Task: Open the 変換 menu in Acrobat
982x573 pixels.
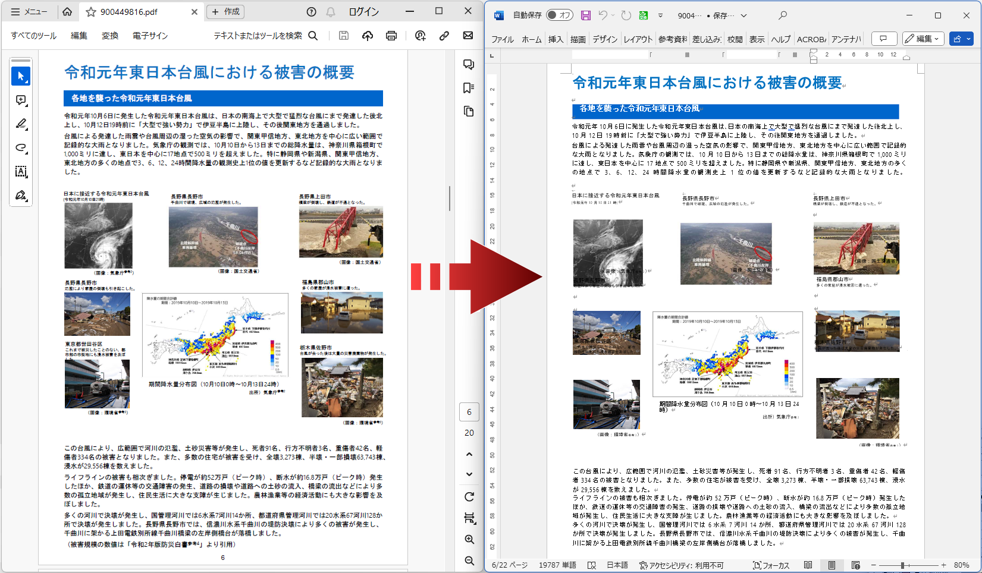Action: [x=110, y=36]
